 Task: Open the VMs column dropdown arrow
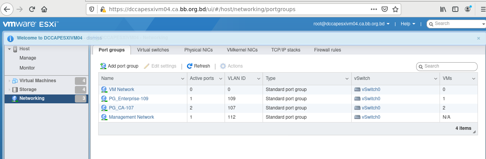[x=474, y=78]
